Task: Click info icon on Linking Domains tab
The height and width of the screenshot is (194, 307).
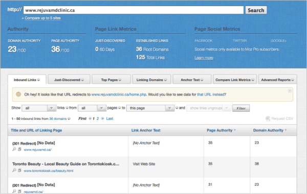Action: tap(165, 80)
